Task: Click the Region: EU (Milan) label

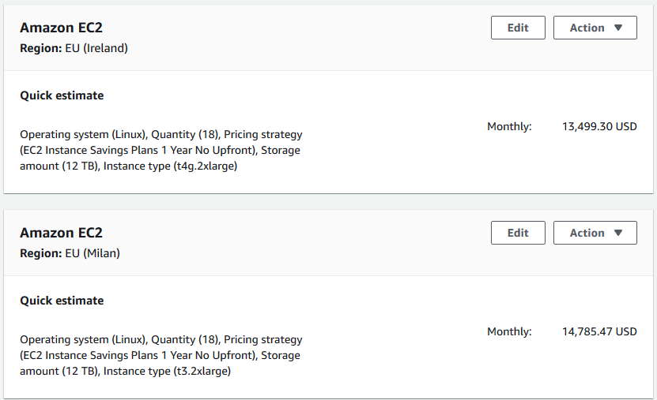Action: [70, 253]
